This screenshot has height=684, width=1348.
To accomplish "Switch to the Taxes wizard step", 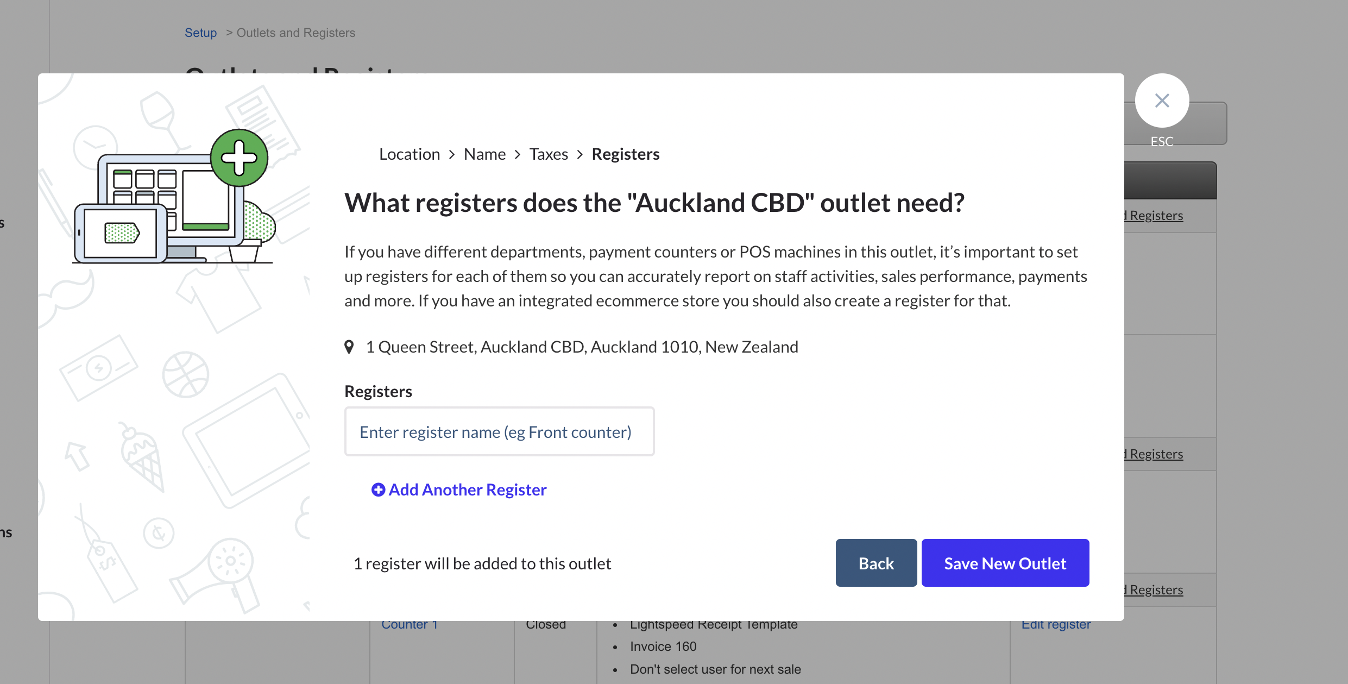I will pos(549,154).
